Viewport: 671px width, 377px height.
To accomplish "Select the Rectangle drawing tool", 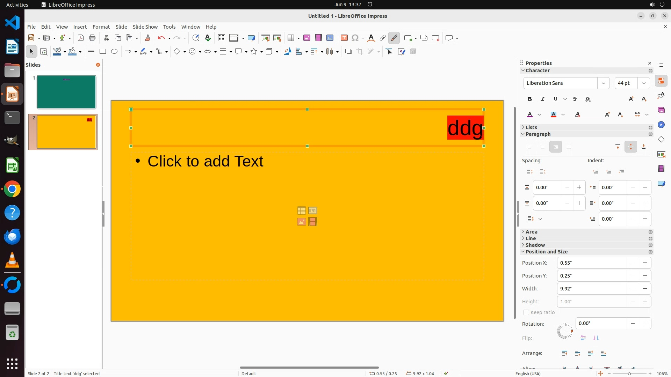I will pos(103,52).
